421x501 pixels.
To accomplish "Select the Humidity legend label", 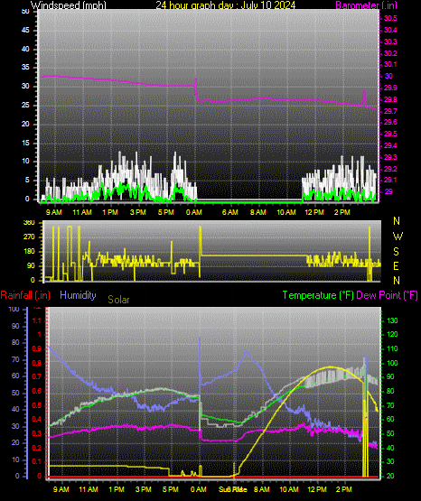I will [78, 295].
